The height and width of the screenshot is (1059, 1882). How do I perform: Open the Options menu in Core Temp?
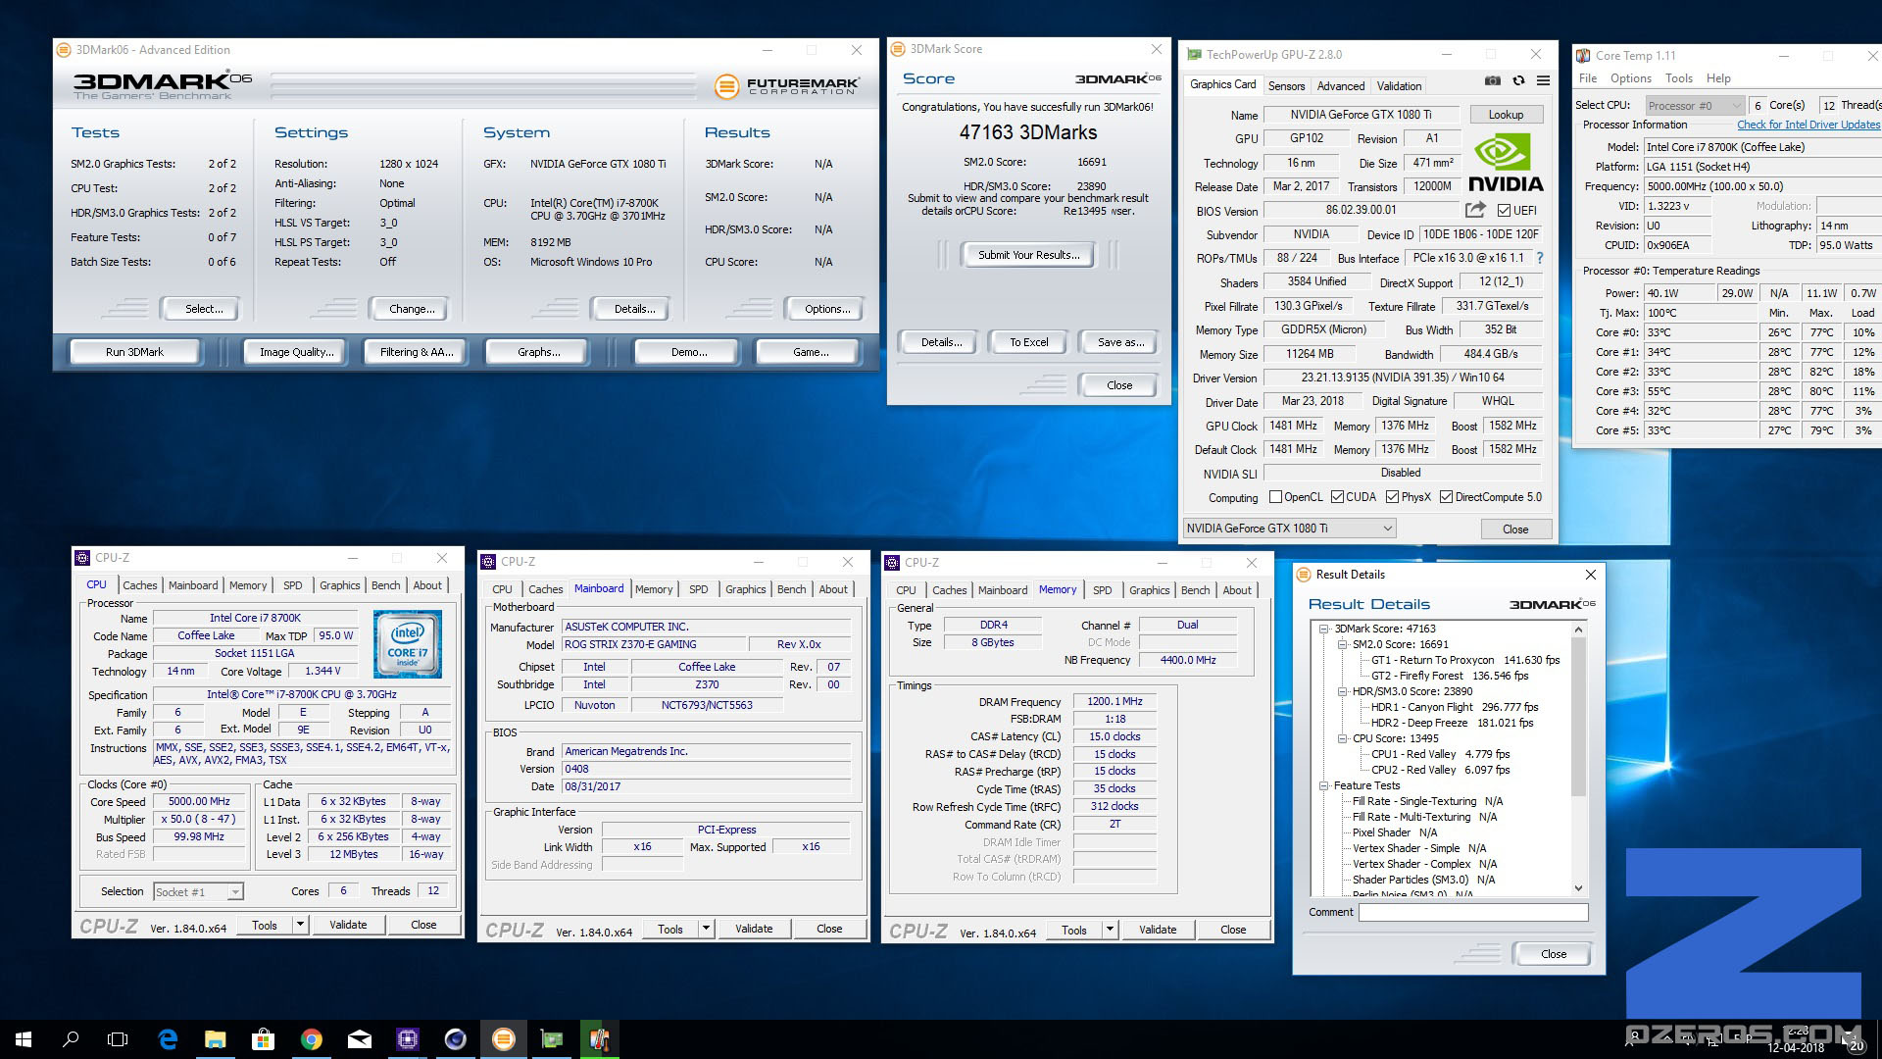tap(1630, 78)
